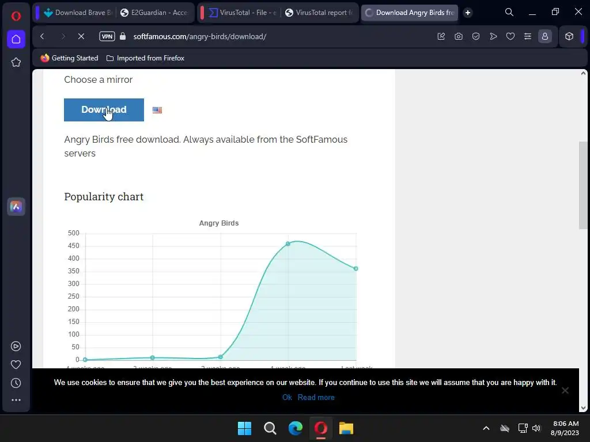Click the padlock site info icon

(x=123, y=36)
